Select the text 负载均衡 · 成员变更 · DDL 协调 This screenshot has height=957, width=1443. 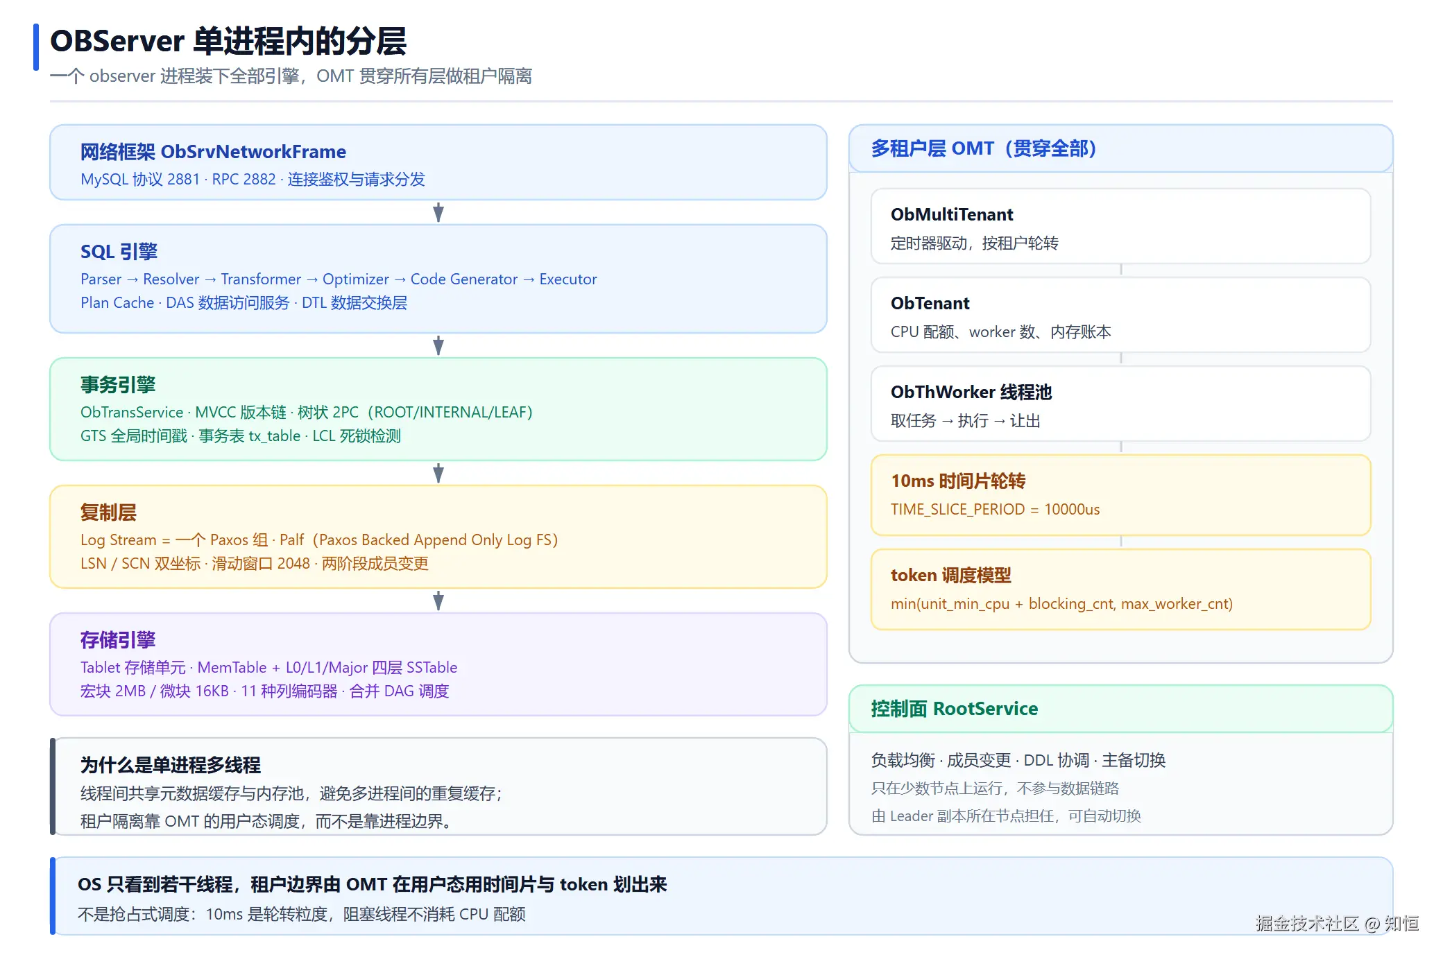[1018, 761]
